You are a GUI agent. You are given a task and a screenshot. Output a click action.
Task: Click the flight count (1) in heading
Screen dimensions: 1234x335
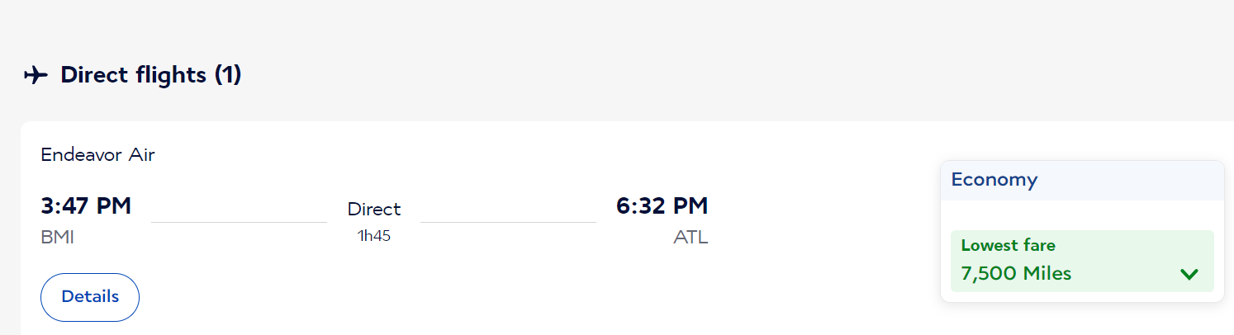pyautogui.click(x=227, y=75)
